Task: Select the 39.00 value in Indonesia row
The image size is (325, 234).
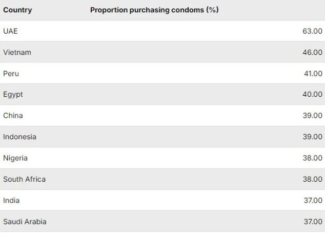Action: (x=312, y=137)
